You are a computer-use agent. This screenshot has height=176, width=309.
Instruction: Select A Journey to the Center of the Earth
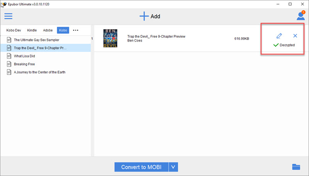(46, 72)
